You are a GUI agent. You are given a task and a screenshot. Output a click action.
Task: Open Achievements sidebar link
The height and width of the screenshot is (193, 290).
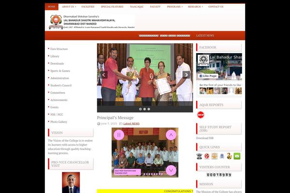click(x=59, y=100)
